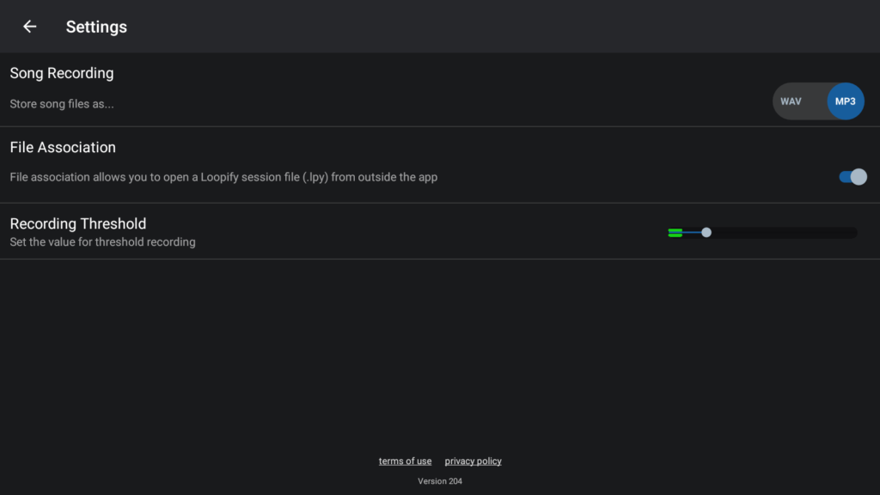The width and height of the screenshot is (880, 495).
Task: Click "Set the value for threshold recording" text
Action: click(x=102, y=242)
